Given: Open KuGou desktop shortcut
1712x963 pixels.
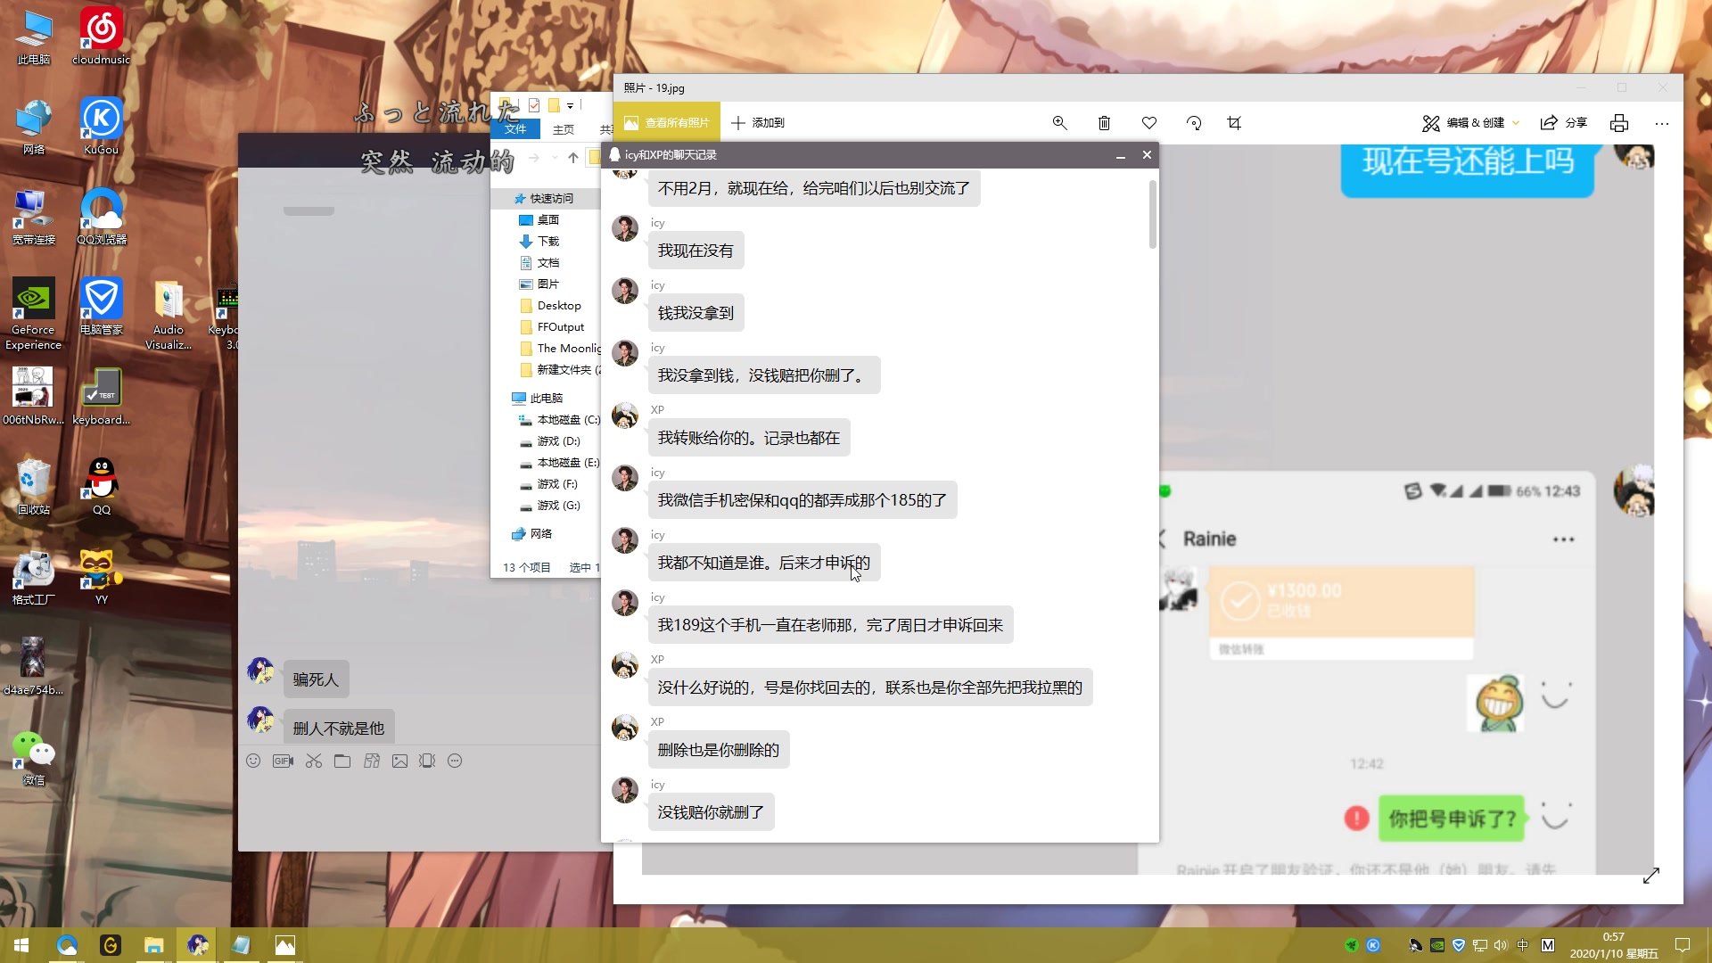Looking at the screenshot, I should 101,126.
